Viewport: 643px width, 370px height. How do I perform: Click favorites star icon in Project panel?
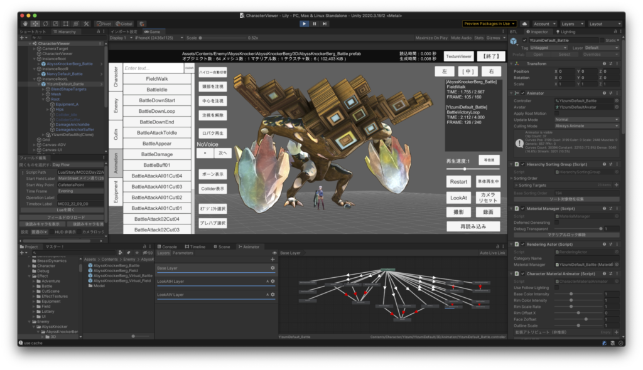[137, 253]
